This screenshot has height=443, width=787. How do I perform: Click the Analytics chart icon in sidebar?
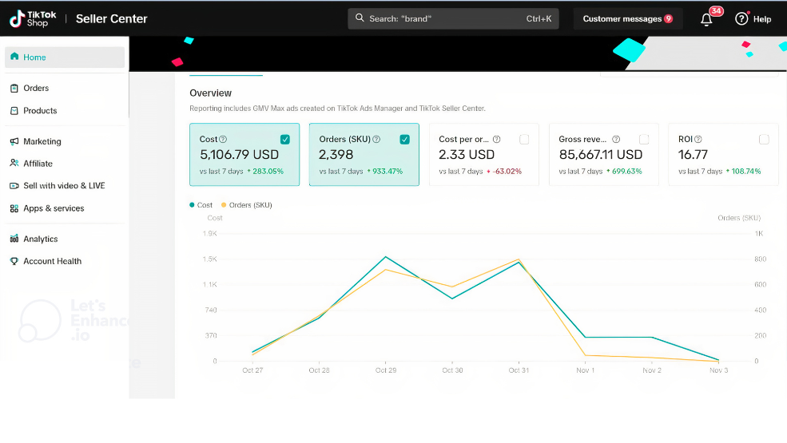click(14, 239)
